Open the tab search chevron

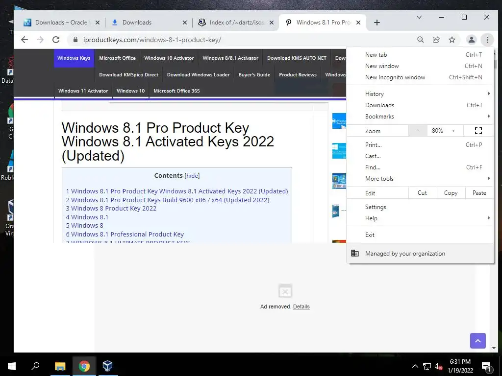(419, 17)
